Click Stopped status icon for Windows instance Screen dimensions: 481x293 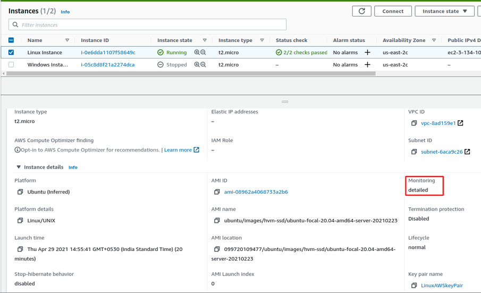161,65
